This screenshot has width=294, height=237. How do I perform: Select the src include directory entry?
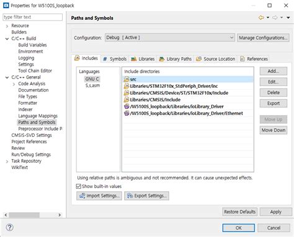(x=188, y=79)
